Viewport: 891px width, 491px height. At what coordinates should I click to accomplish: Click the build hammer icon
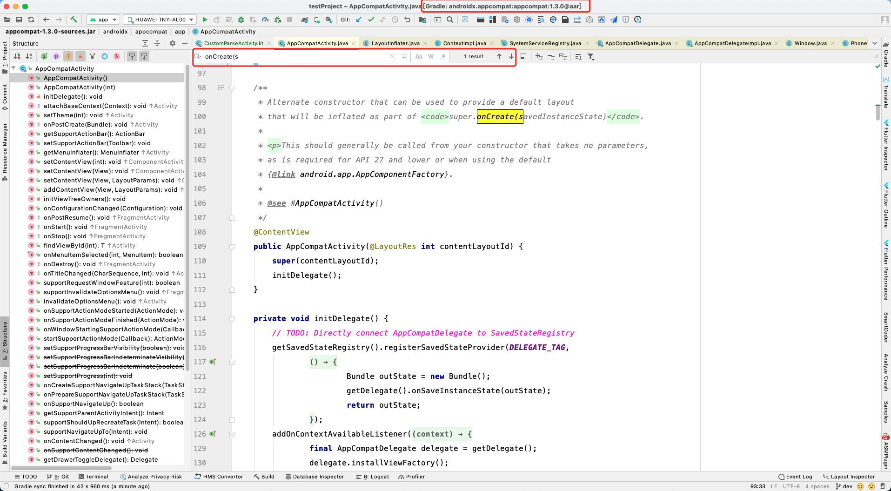(x=74, y=20)
